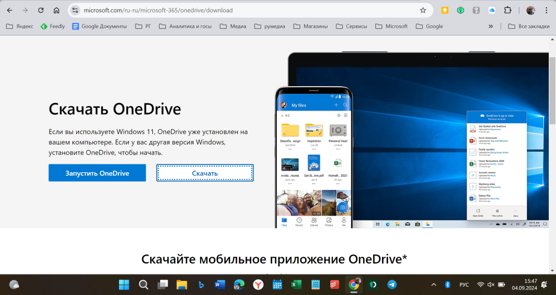Open the Все закладки folder

pyautogui.click(x=529, y=26)
